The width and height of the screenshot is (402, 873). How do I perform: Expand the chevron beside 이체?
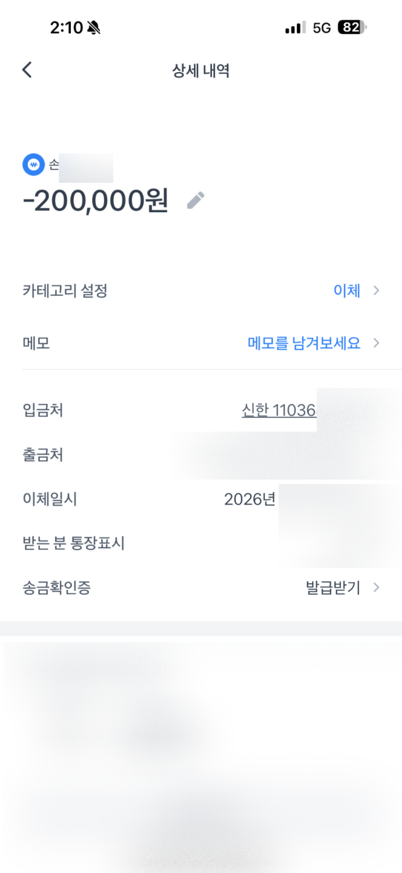[x=376, y=290]
